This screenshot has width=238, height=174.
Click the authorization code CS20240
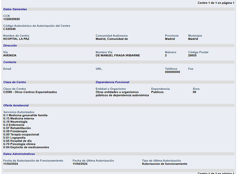click(9, 29)
